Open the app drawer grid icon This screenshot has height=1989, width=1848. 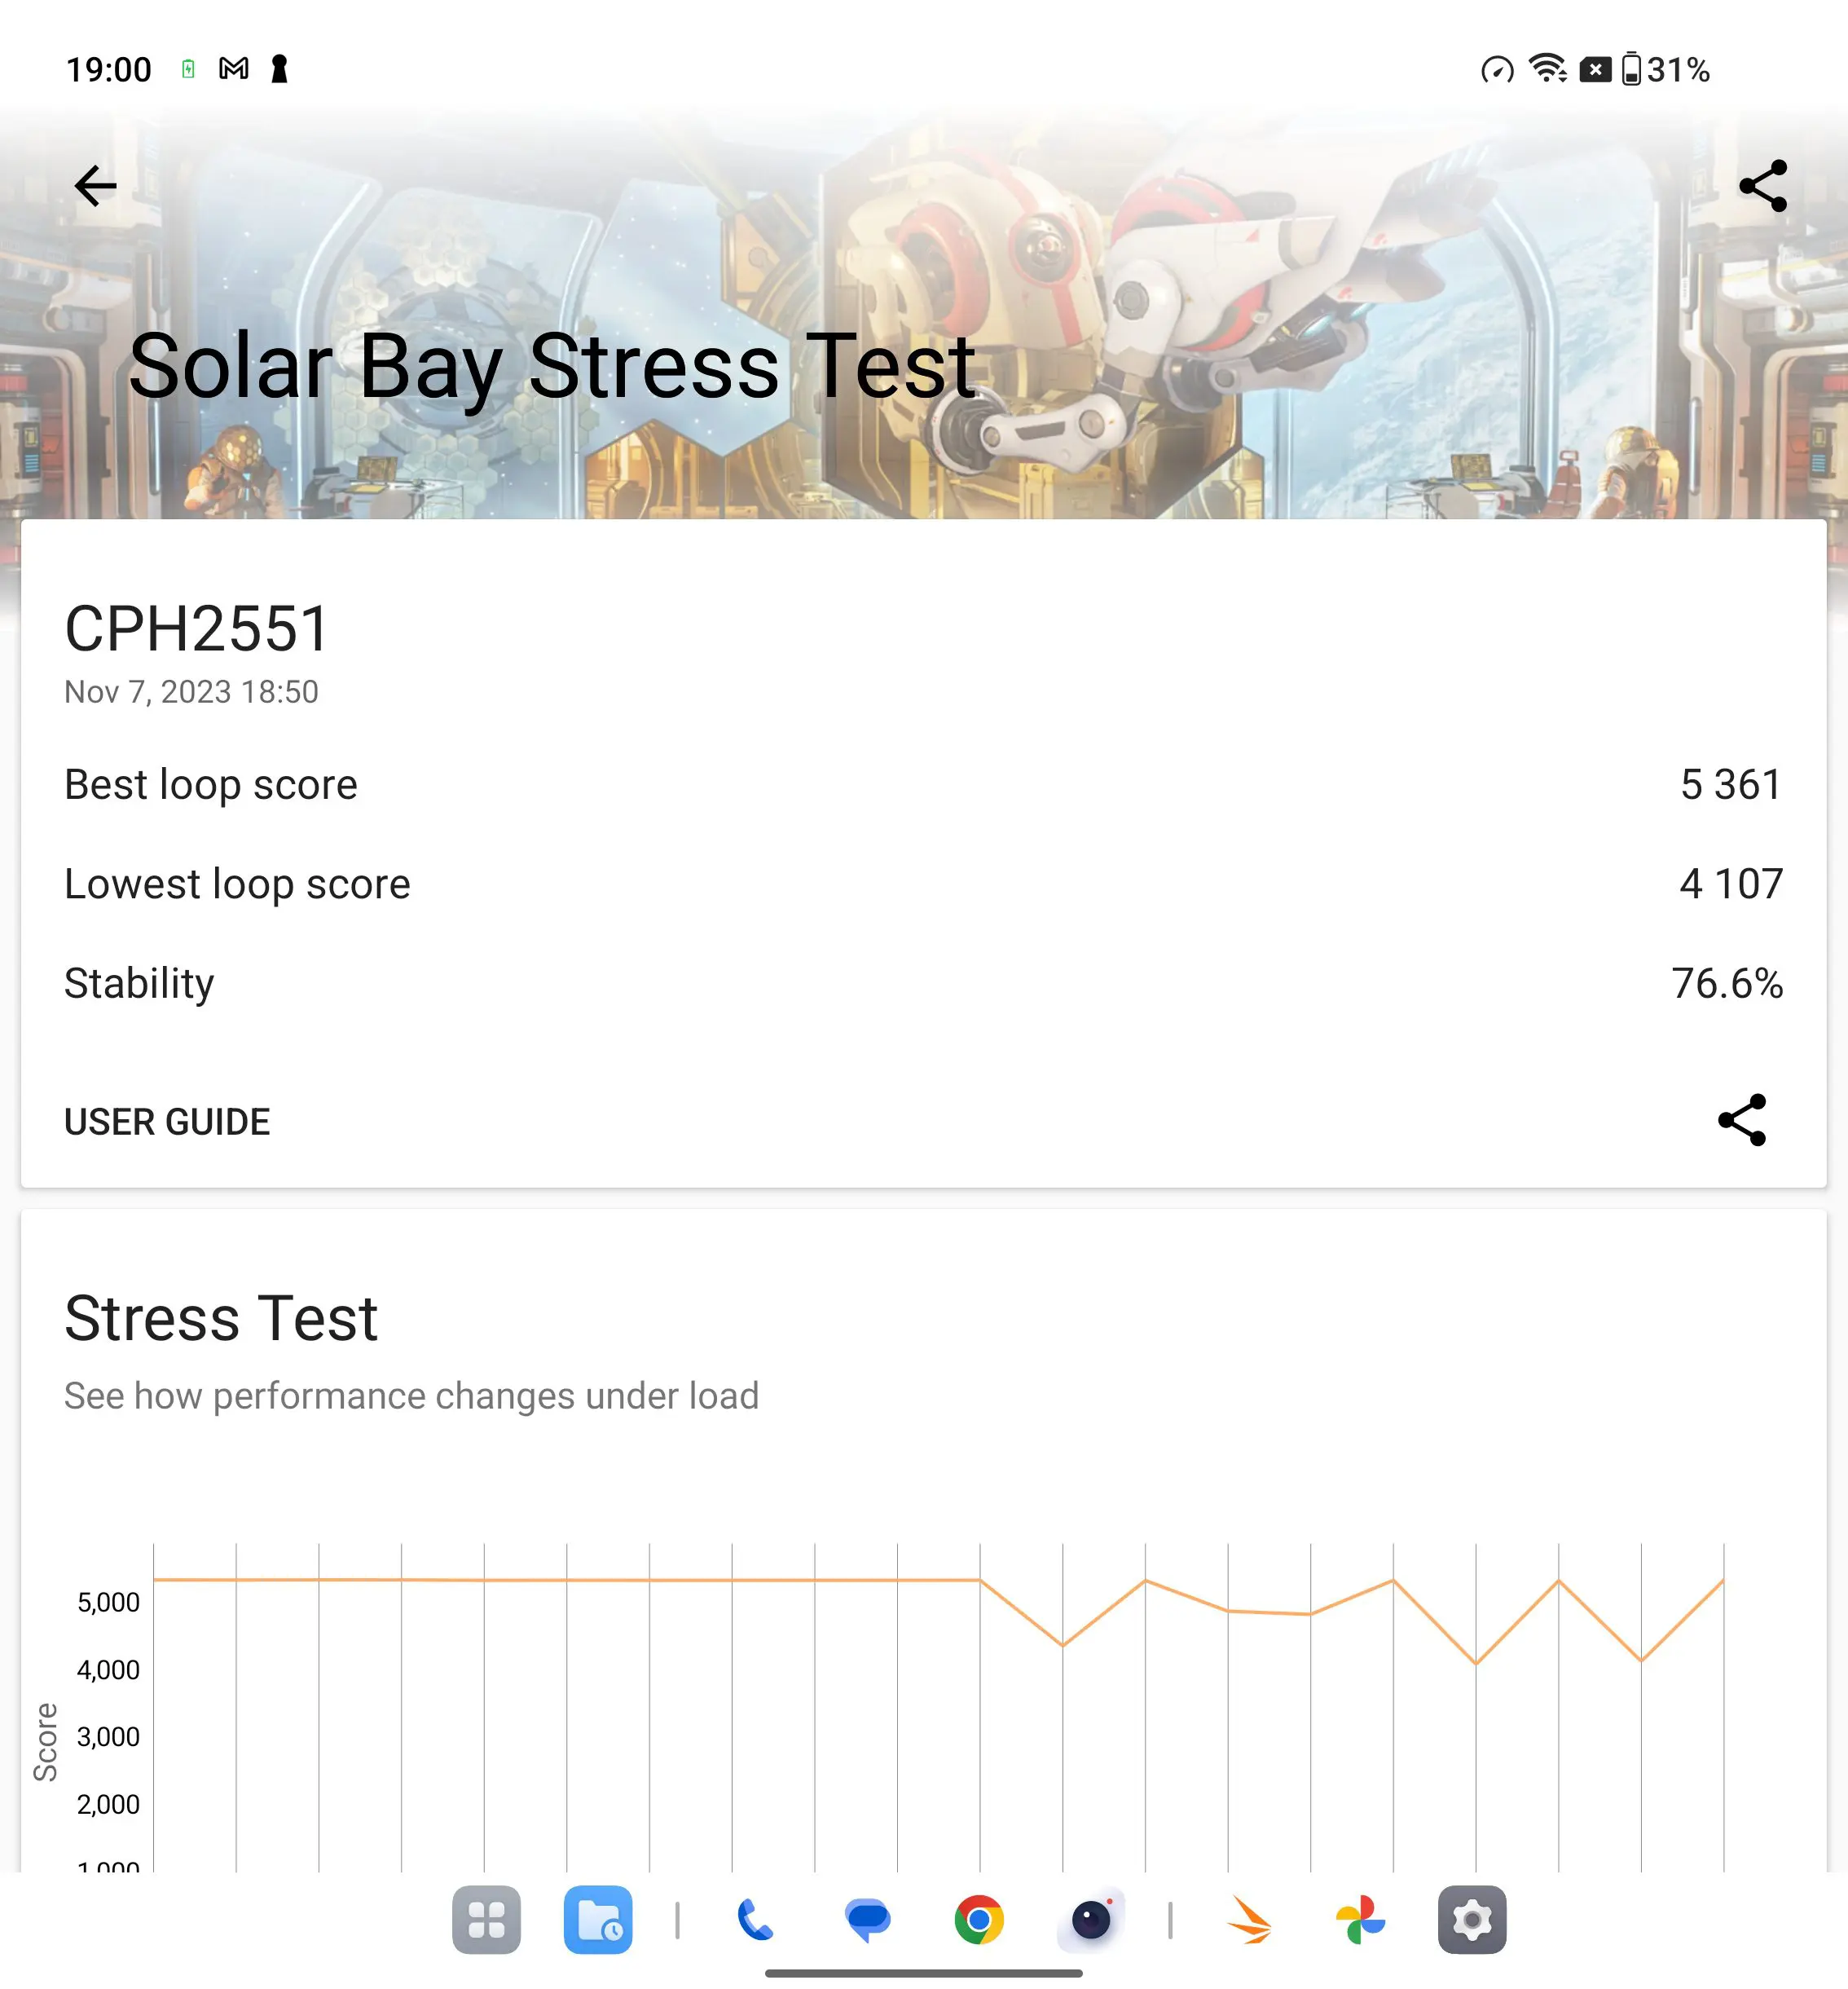coord(486,1920)
